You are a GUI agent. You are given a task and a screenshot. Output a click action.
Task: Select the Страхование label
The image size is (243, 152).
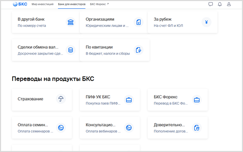pos(30,99)
